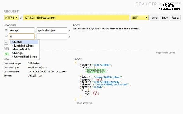Image resolution: width=183 pixels, height=114 pixels.
Task: Reset the request form
Action: click(x=175, y=18)
